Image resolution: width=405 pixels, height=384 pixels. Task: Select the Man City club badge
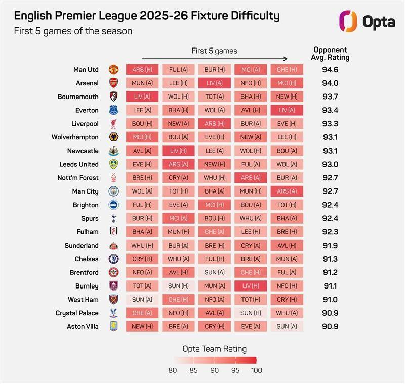tap(113, 191)
